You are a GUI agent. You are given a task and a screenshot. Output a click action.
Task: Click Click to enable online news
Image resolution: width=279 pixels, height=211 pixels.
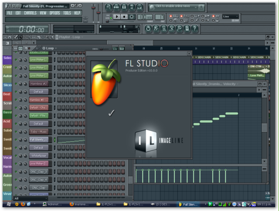pos(173,6)
